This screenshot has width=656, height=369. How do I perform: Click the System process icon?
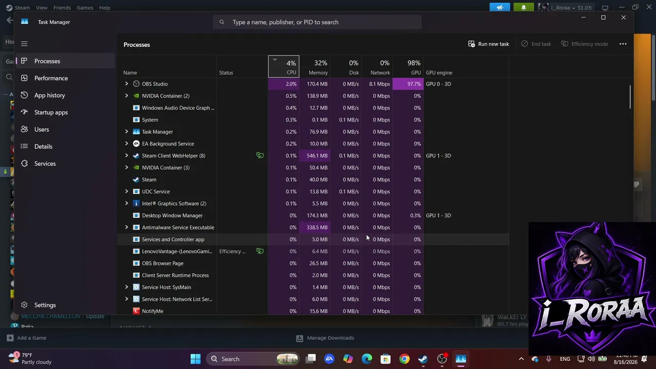(x=136, y=120)
